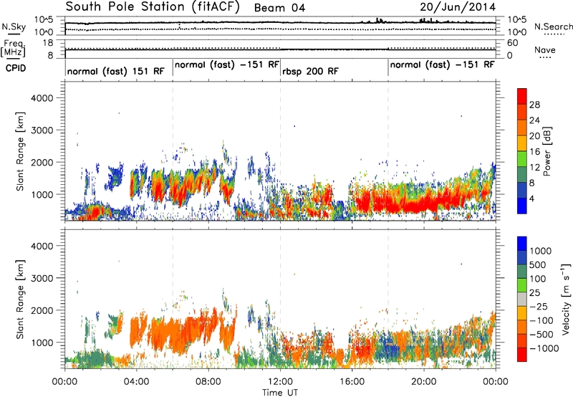
Task: Click the "Beam 04" label
Action: click(x=279, y=8)
